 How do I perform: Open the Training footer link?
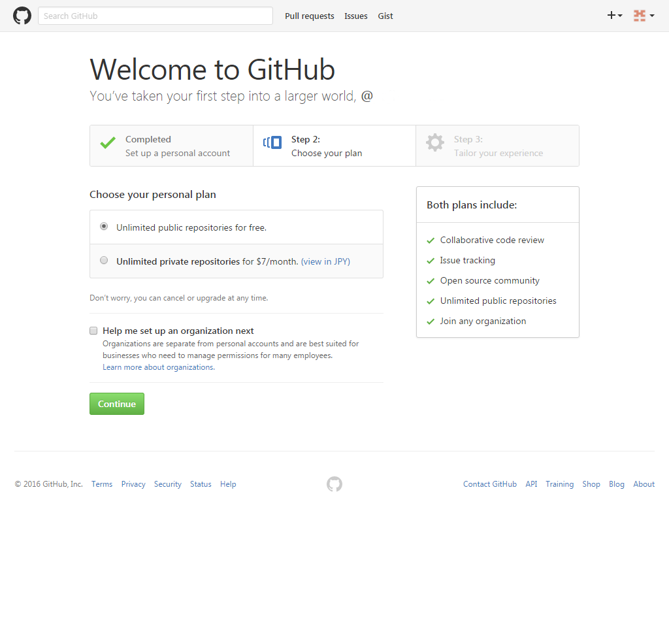point(559,484)
